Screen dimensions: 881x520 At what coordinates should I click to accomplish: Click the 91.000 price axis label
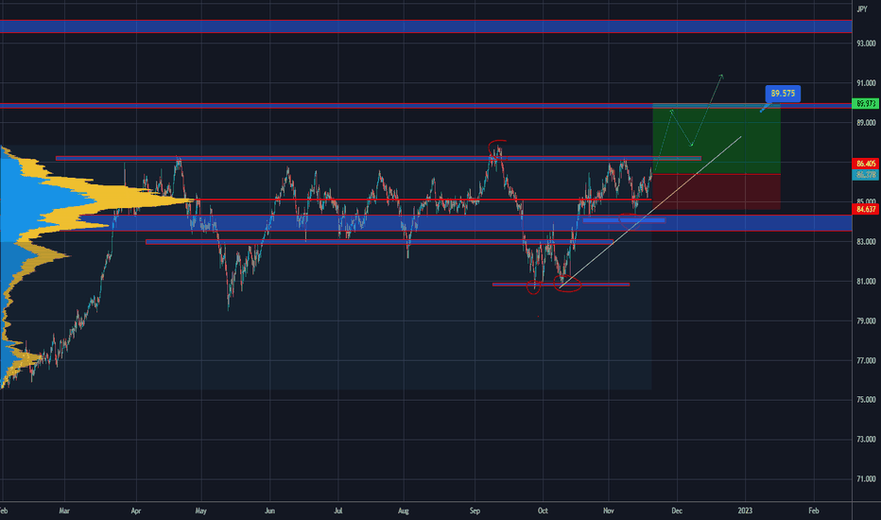(x=866, y=83)
